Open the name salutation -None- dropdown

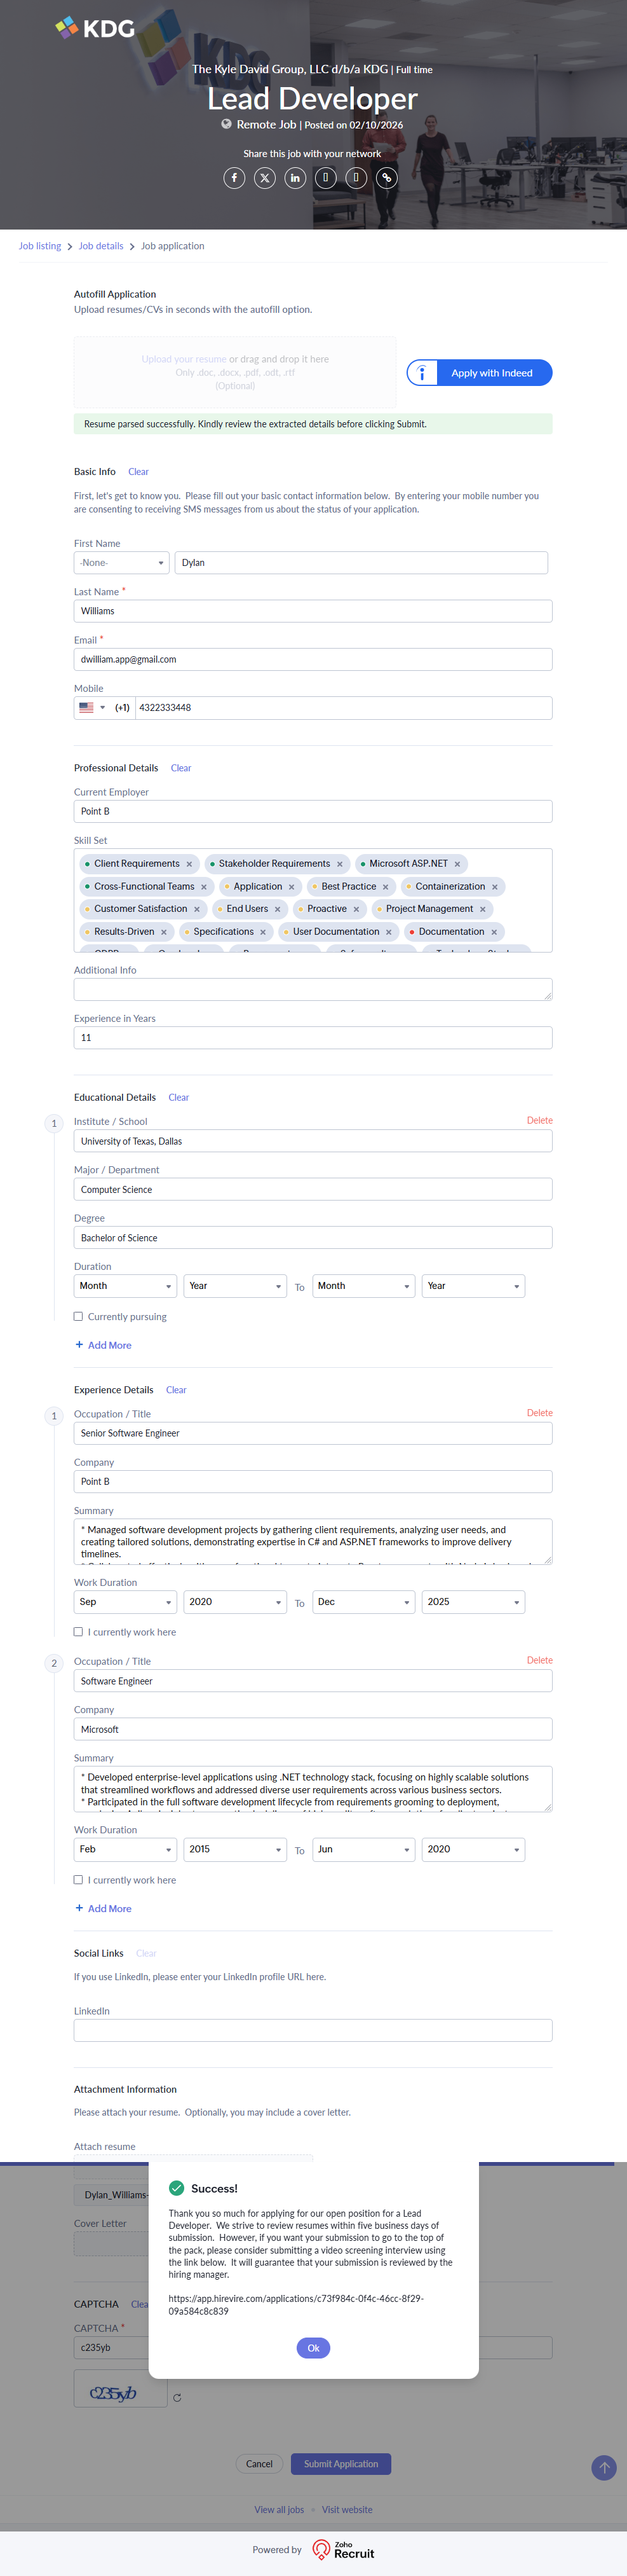[121, 563]
